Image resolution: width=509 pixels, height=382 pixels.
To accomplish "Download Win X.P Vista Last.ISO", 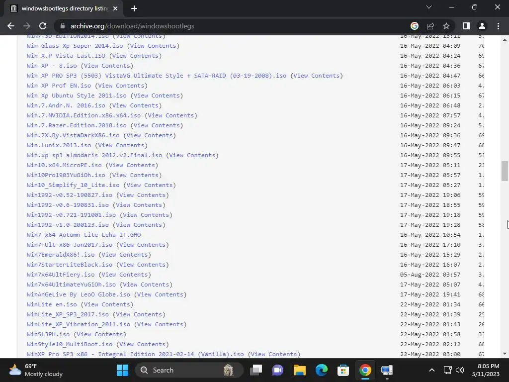I will click(x=66, y=56).
